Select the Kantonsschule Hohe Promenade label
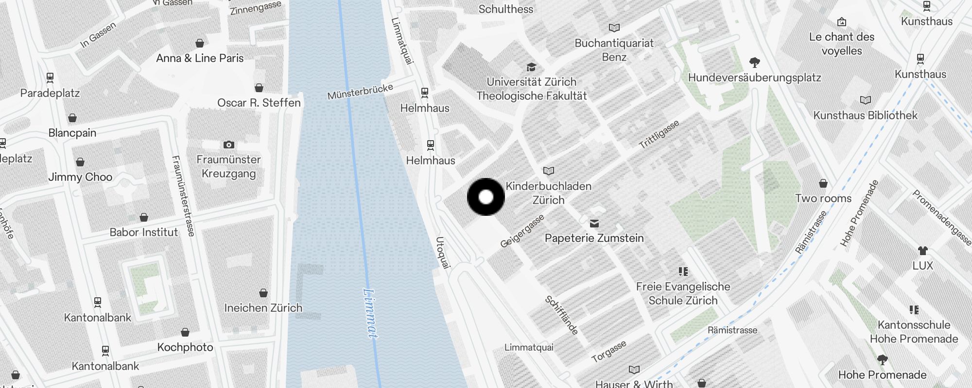The width and height of the screenshot is (972, 388). pyautogui.click(x=914, y=332)
